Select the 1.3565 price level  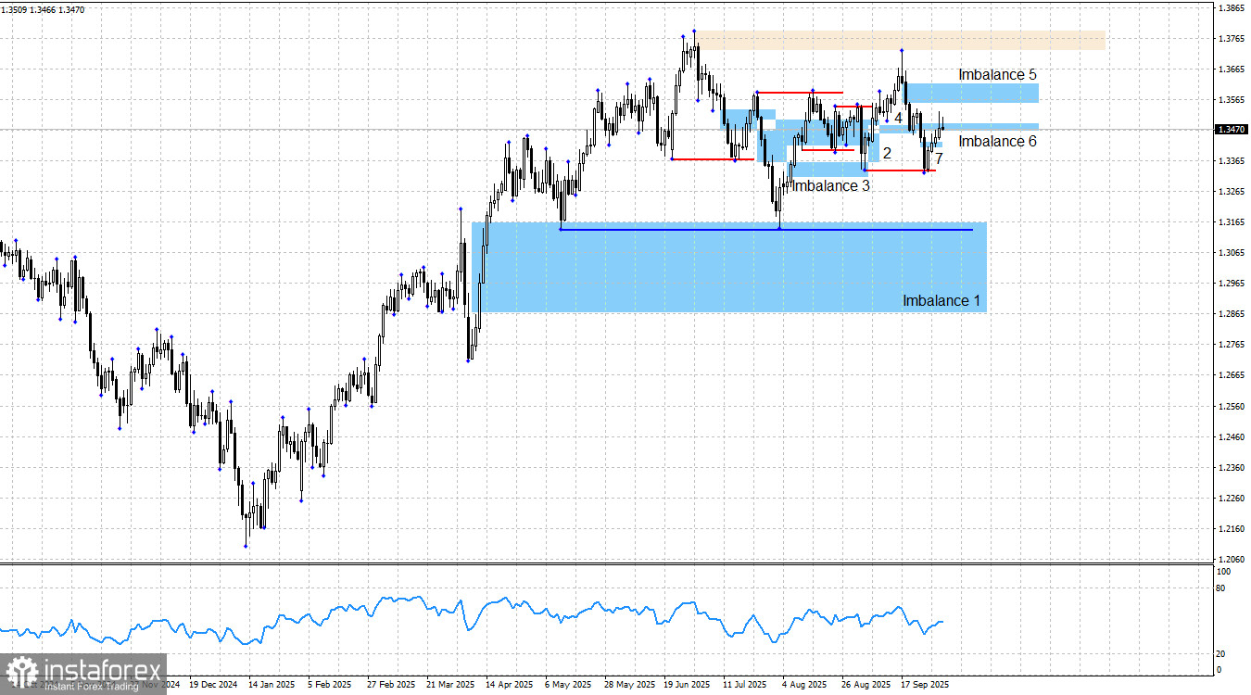1232,100
